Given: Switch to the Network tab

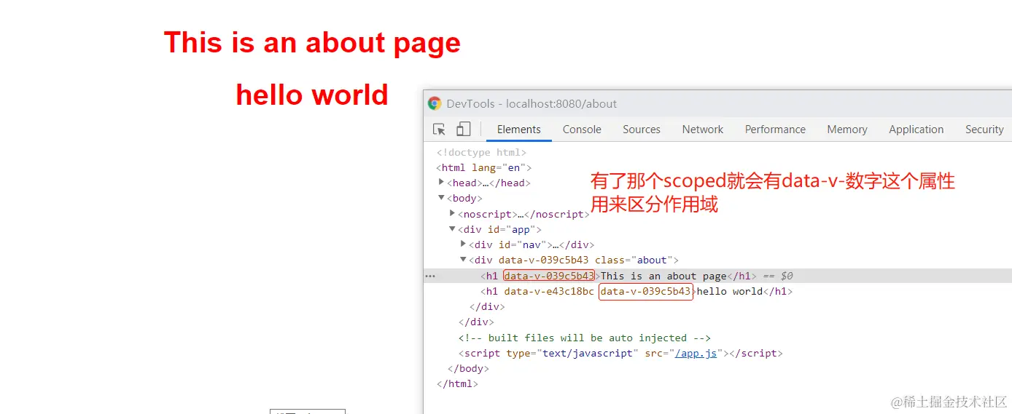Looking at the screenshot, I should pyautogui.click(x=703, y=130).
